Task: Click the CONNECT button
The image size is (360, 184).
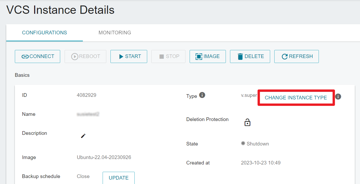Action: [38, 56]
